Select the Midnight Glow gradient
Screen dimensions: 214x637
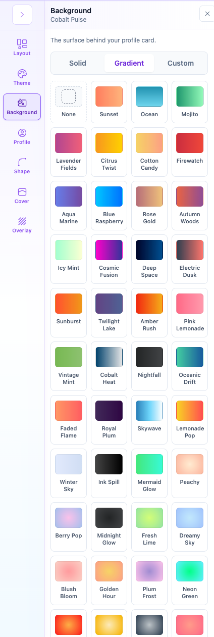pyautogui.click(x=109, y=527)
